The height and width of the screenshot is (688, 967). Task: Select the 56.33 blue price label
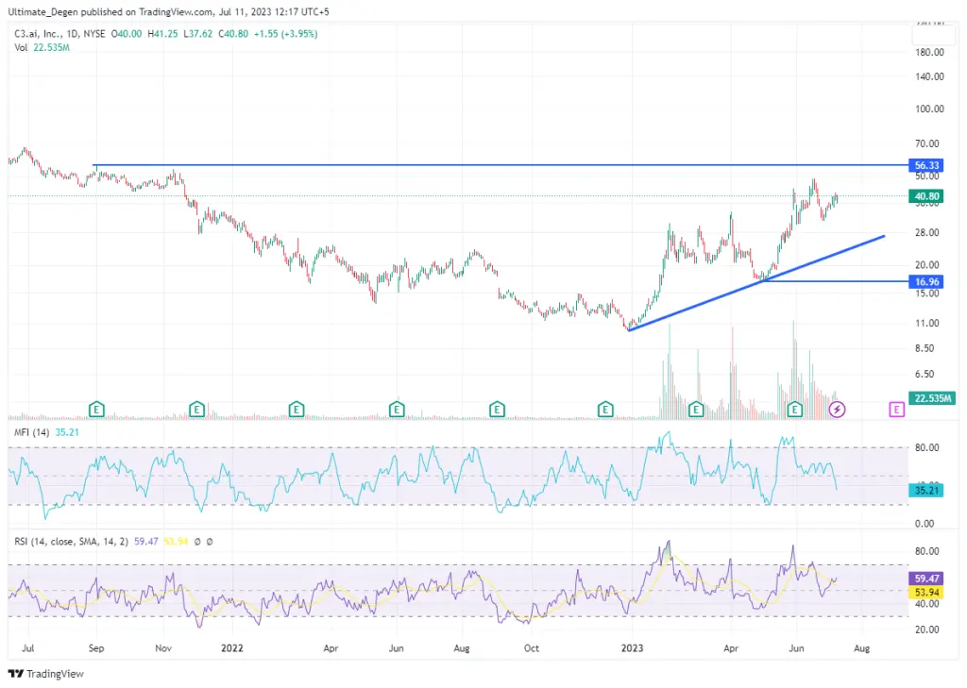(x=925, y=165)
